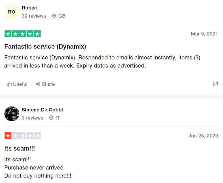Mark Robert's review as Useful
Viewport: 223px width, 183px height.
[x=17, y=84]
